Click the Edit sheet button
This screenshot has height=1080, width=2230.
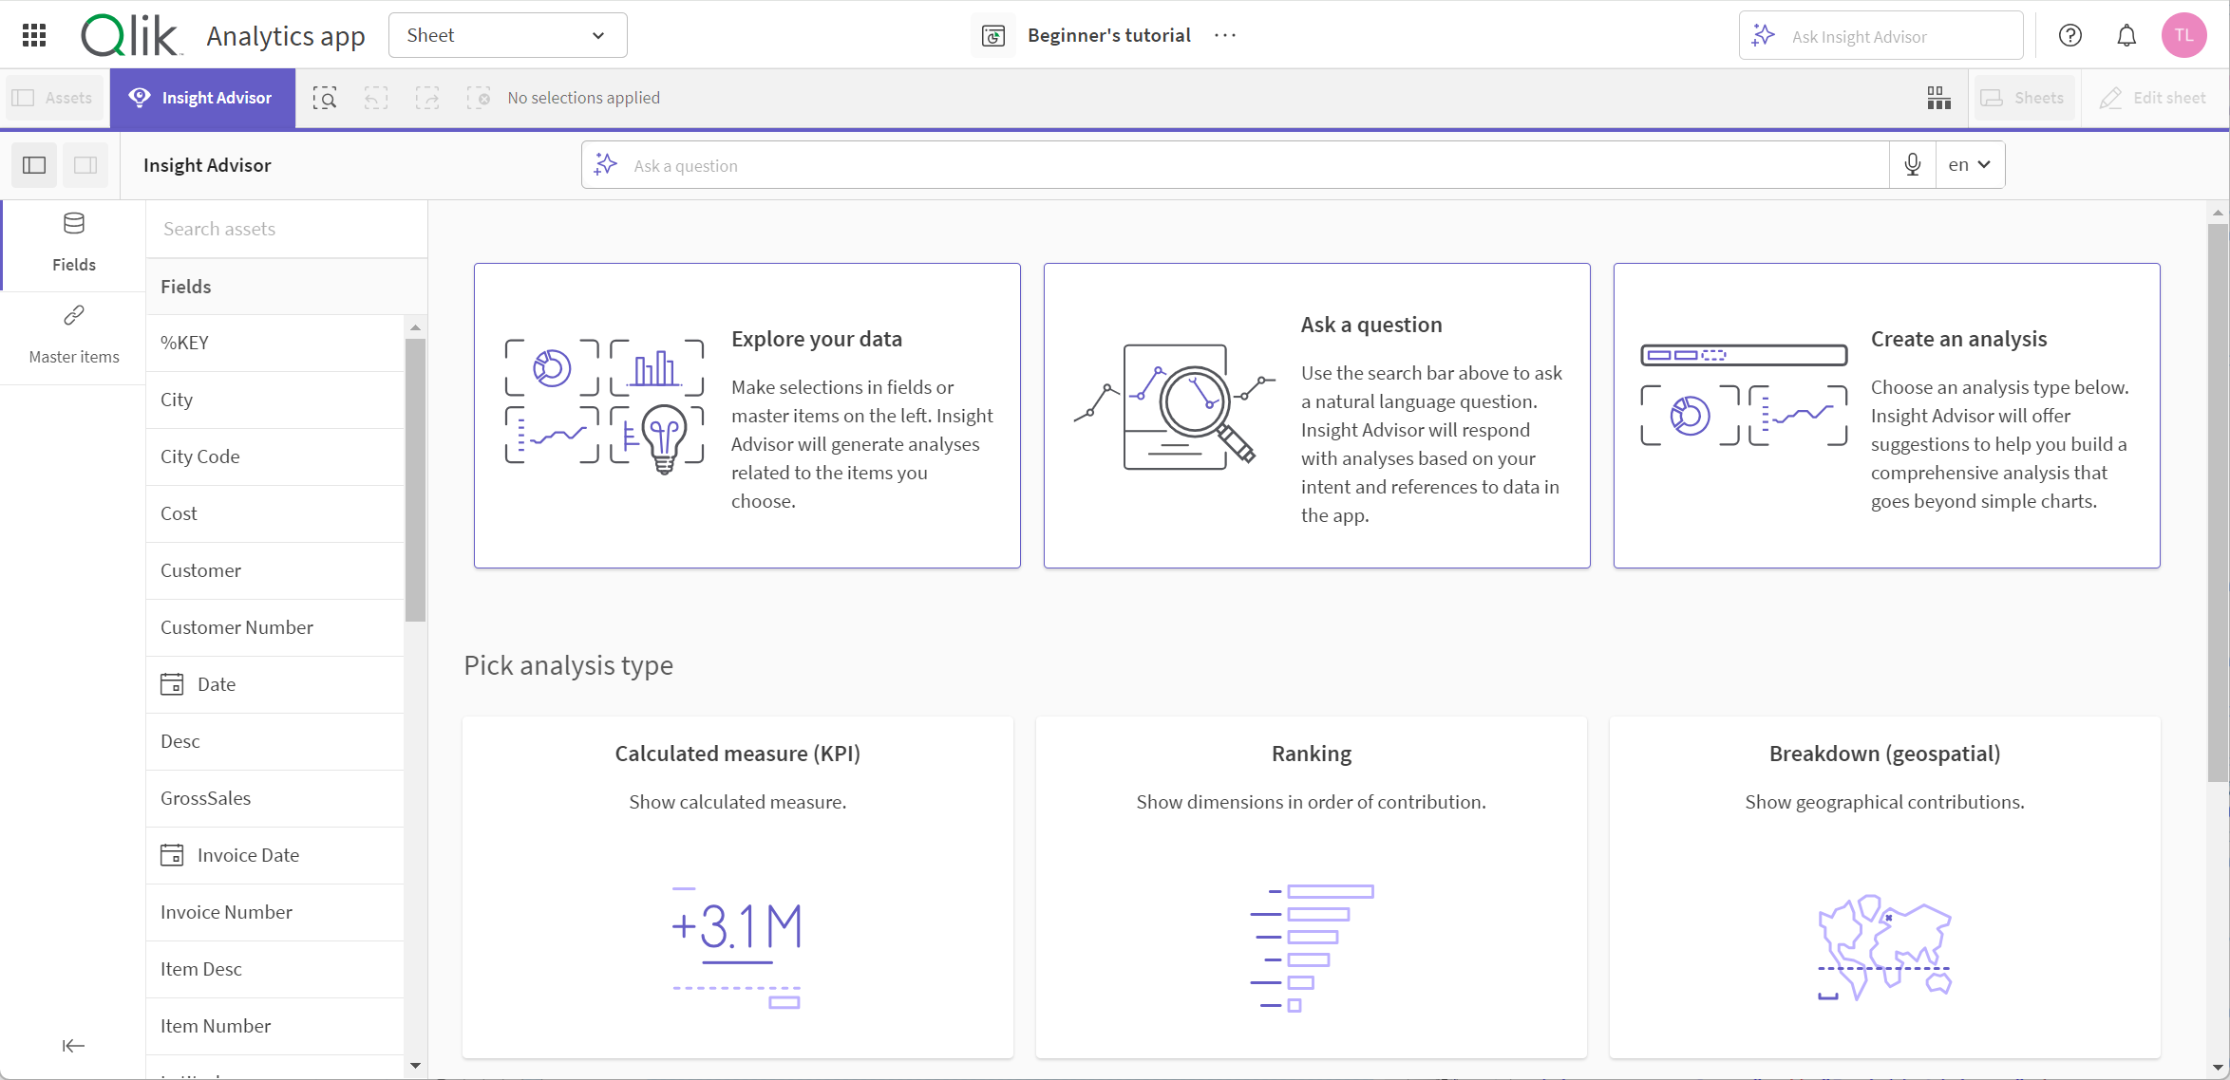pos(2156,97)
